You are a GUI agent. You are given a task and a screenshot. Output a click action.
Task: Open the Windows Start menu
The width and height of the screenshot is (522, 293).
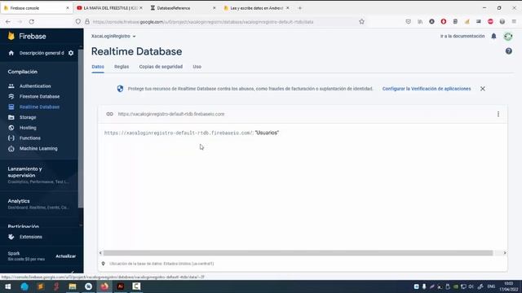8,286
